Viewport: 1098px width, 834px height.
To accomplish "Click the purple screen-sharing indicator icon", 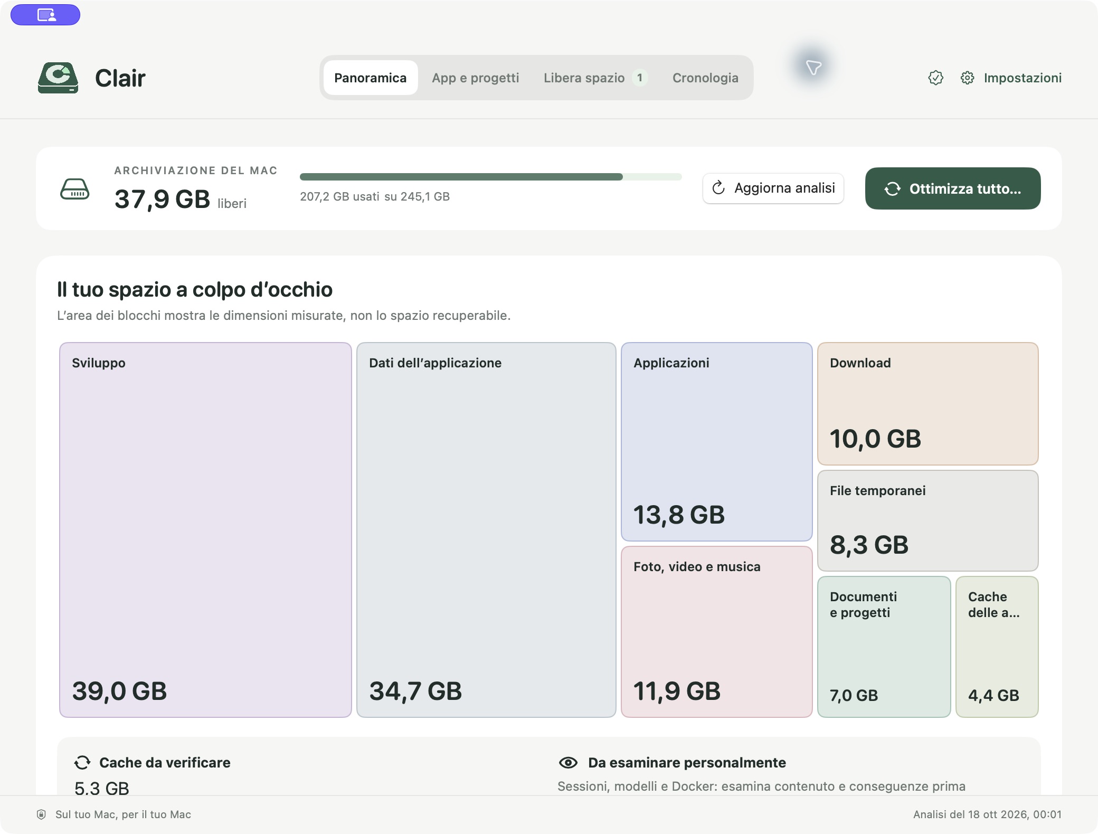I will [45, 15].
